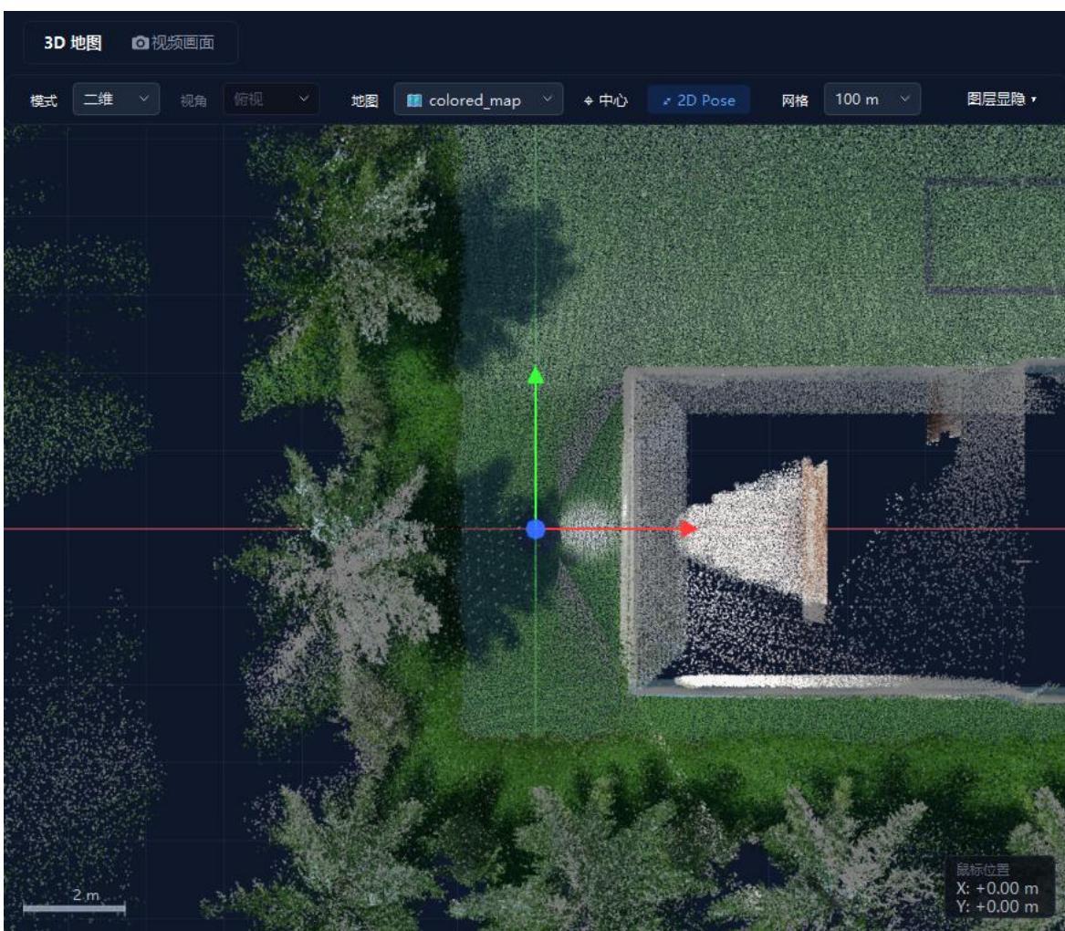The image size is (1065, 931).
Task: Click the chevron in the 二维 mode box
Action: pyautogui.click(x=144, y=99)
